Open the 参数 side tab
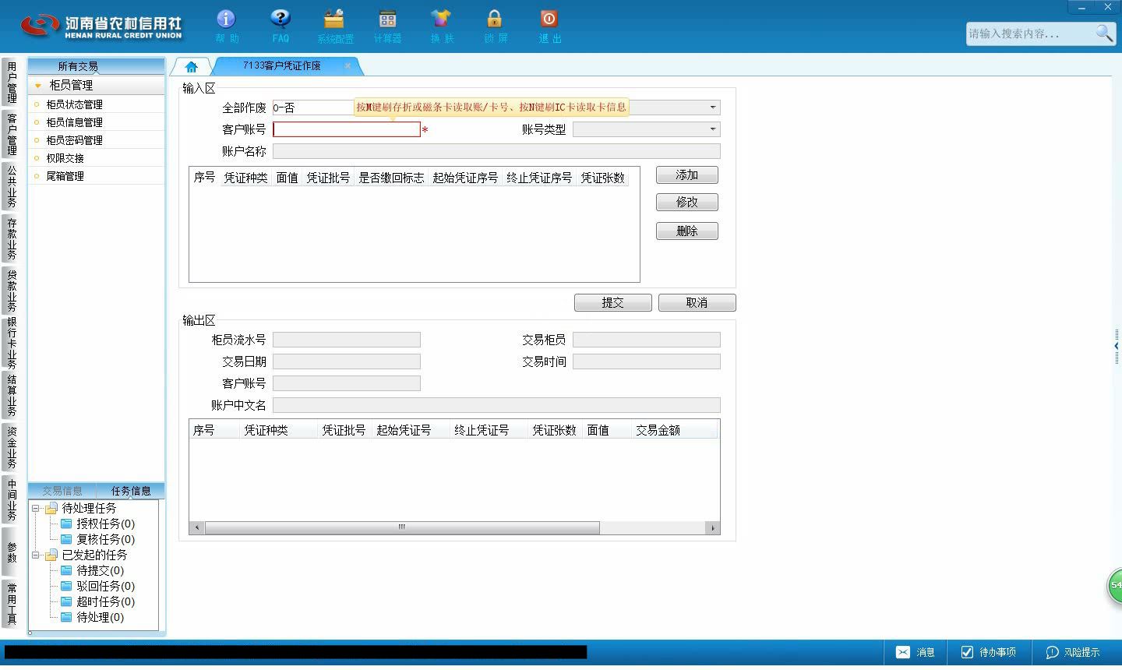This screenshot has width=1122, height=670. click(x=11, y=552)
